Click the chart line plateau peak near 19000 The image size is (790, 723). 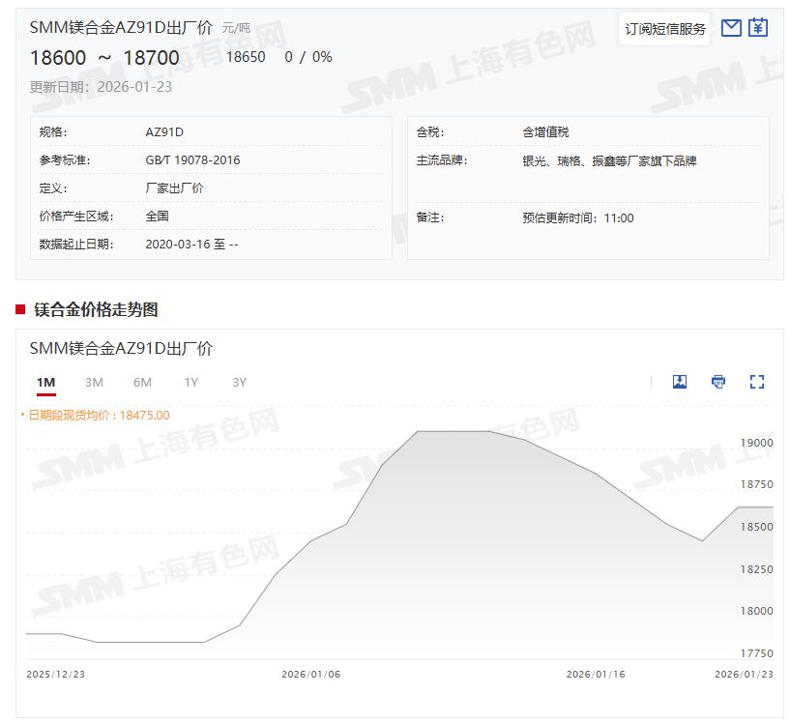tap(453, 431)
